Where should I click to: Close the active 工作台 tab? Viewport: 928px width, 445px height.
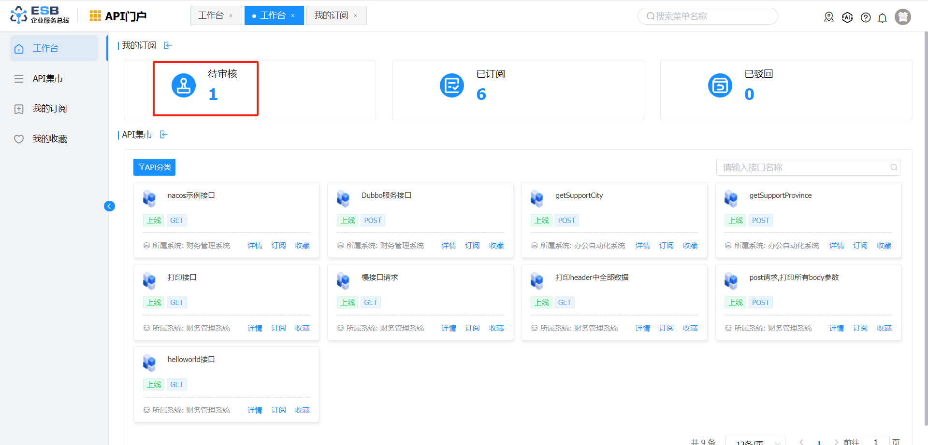pos(293,16)
